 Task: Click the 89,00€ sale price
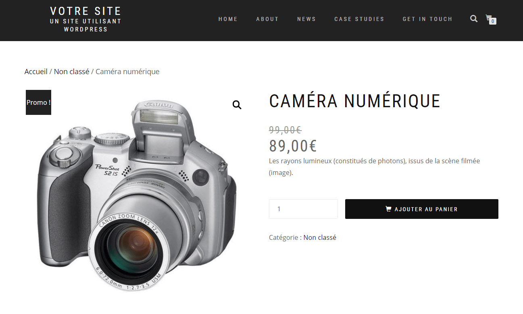click(293, 146)
